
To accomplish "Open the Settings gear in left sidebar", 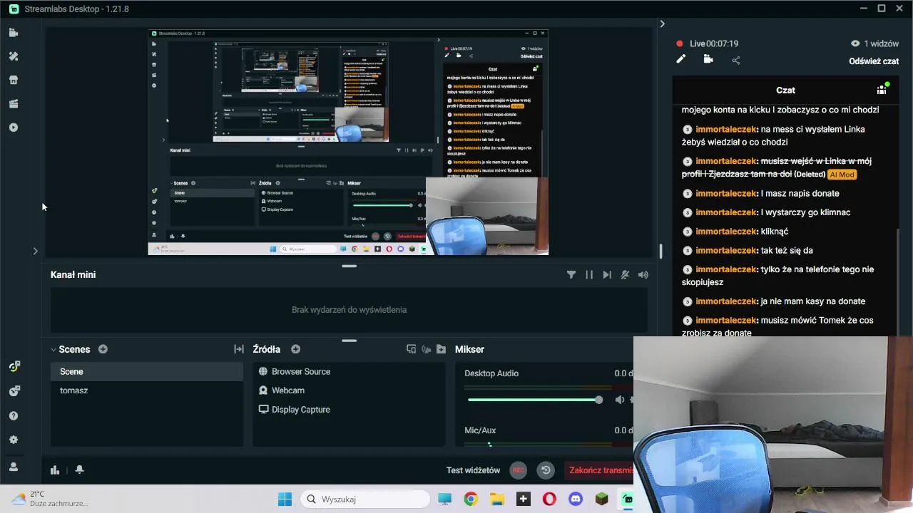I will point(14,440).
